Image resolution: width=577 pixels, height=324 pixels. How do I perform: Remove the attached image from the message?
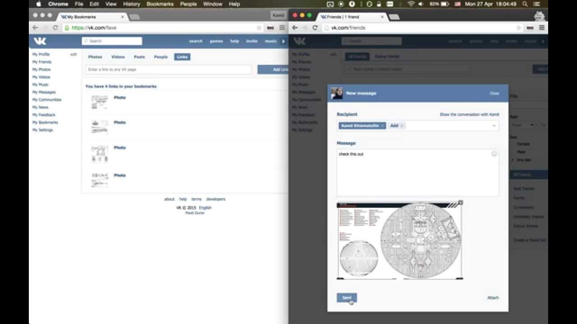[460, 203]
